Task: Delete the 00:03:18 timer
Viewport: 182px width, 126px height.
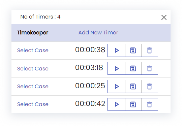Action: (x=150, y=68)
